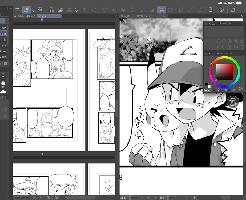Pick a shade in the saturation square
This screenshot has height=200, width=246.
[224, 72]
